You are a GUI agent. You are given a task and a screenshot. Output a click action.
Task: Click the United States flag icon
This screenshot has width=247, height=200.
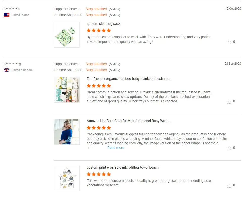pos(7,15)
